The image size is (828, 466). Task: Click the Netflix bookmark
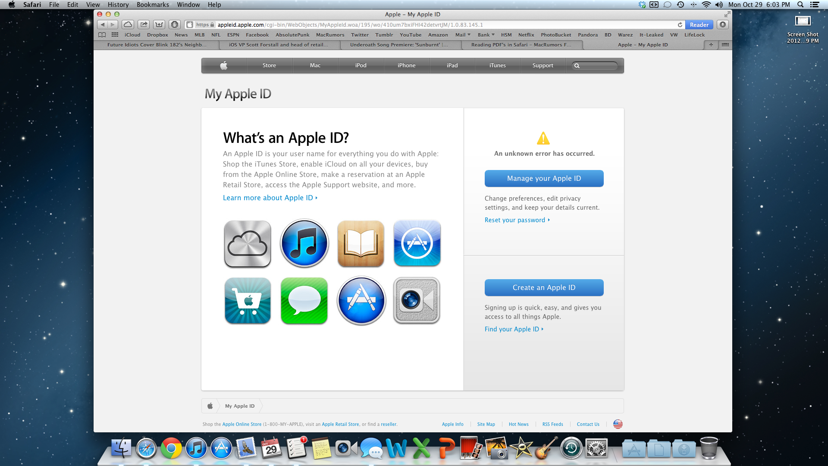[x=526, y=35]
